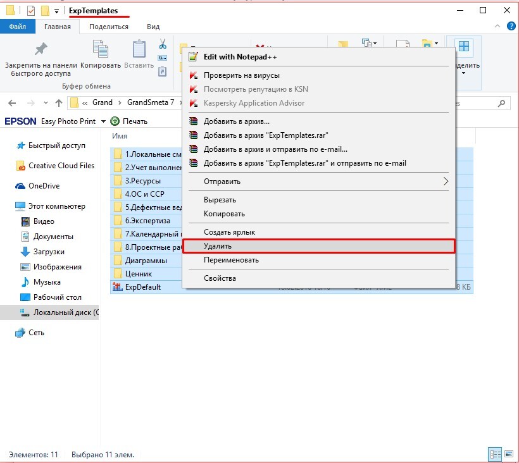Click the Kaspersky icon beside Проверить на вирусы

pos(193,75)
